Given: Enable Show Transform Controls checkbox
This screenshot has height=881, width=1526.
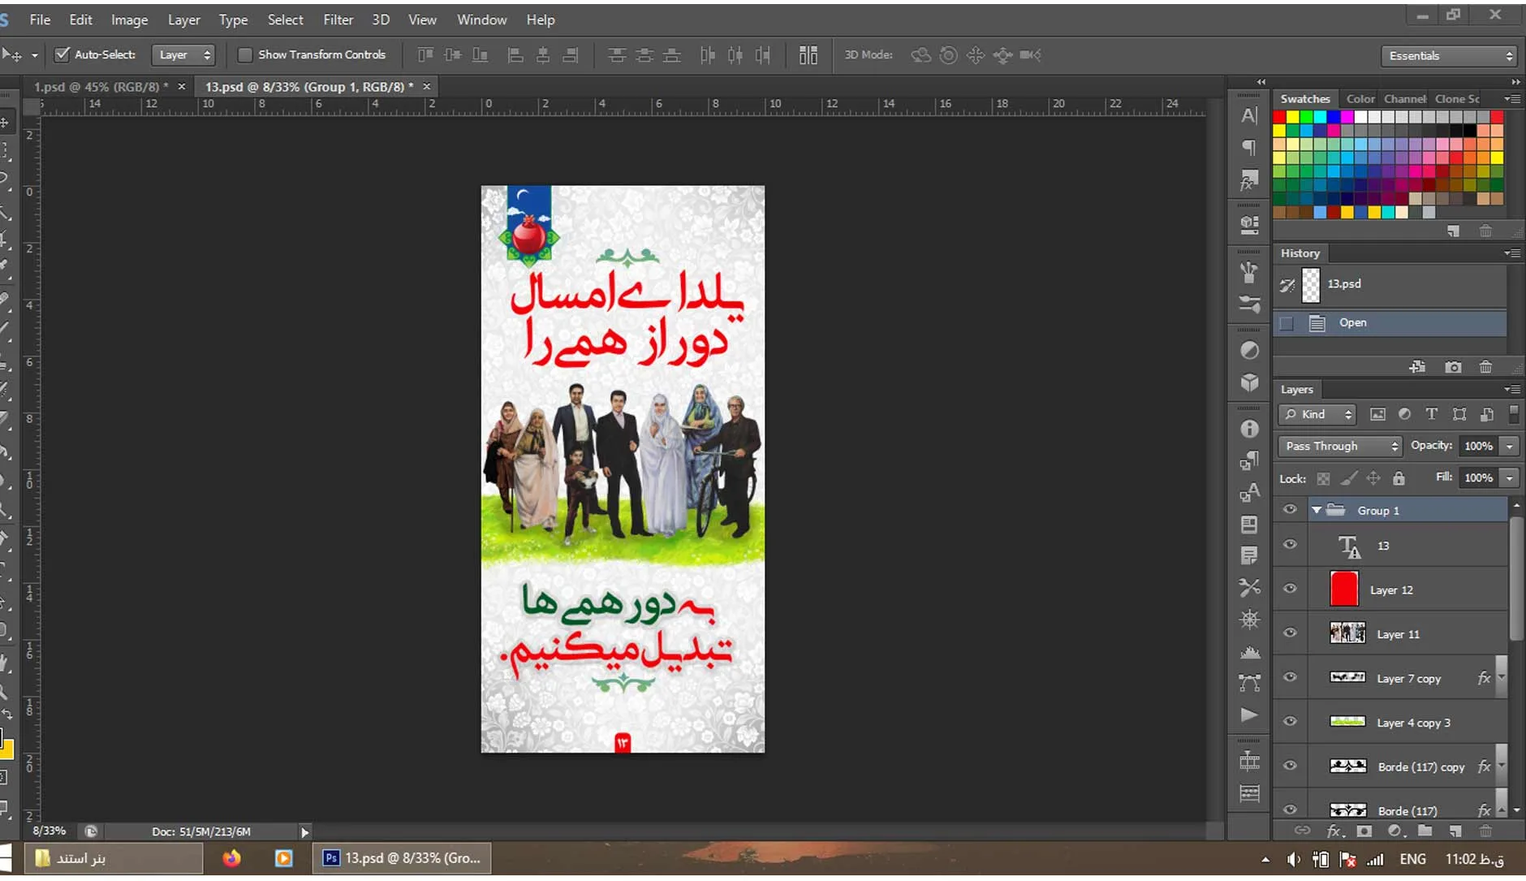Looking at the screenshot, I should (x=244, y=54).
